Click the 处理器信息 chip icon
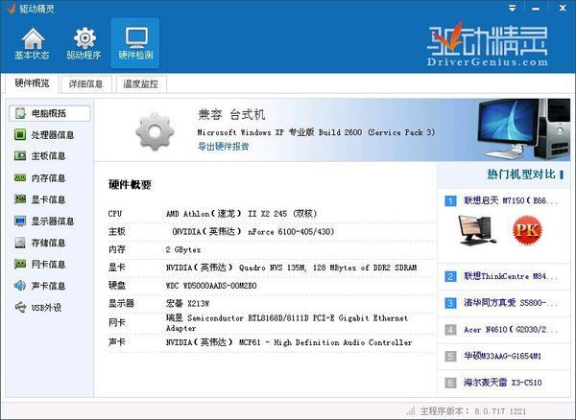The width and height of the screenshot is (576, 420). coord(20,134)
